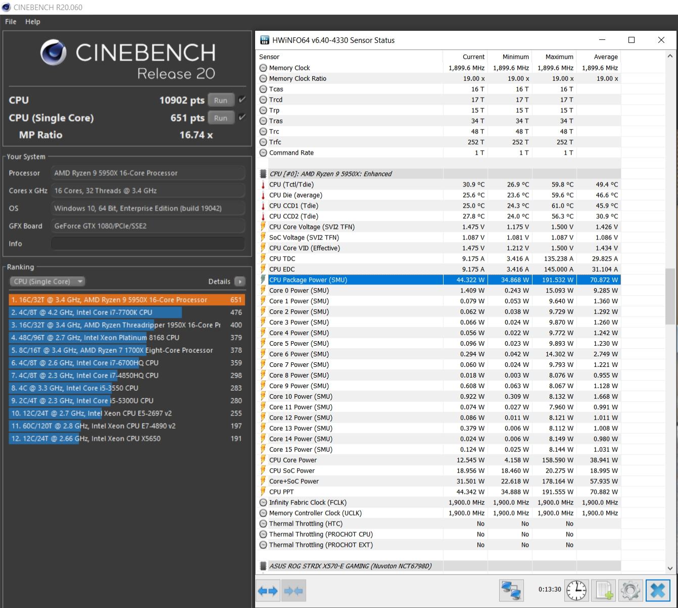Select ranking entry Intel Core i7-6700HQ
Image resolution: width=678 pixels, height=608 pixels.
[x=127, y=363]
